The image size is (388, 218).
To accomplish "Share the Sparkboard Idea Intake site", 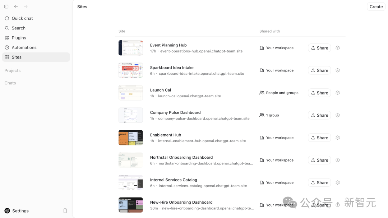I will [x=319, y=70].
